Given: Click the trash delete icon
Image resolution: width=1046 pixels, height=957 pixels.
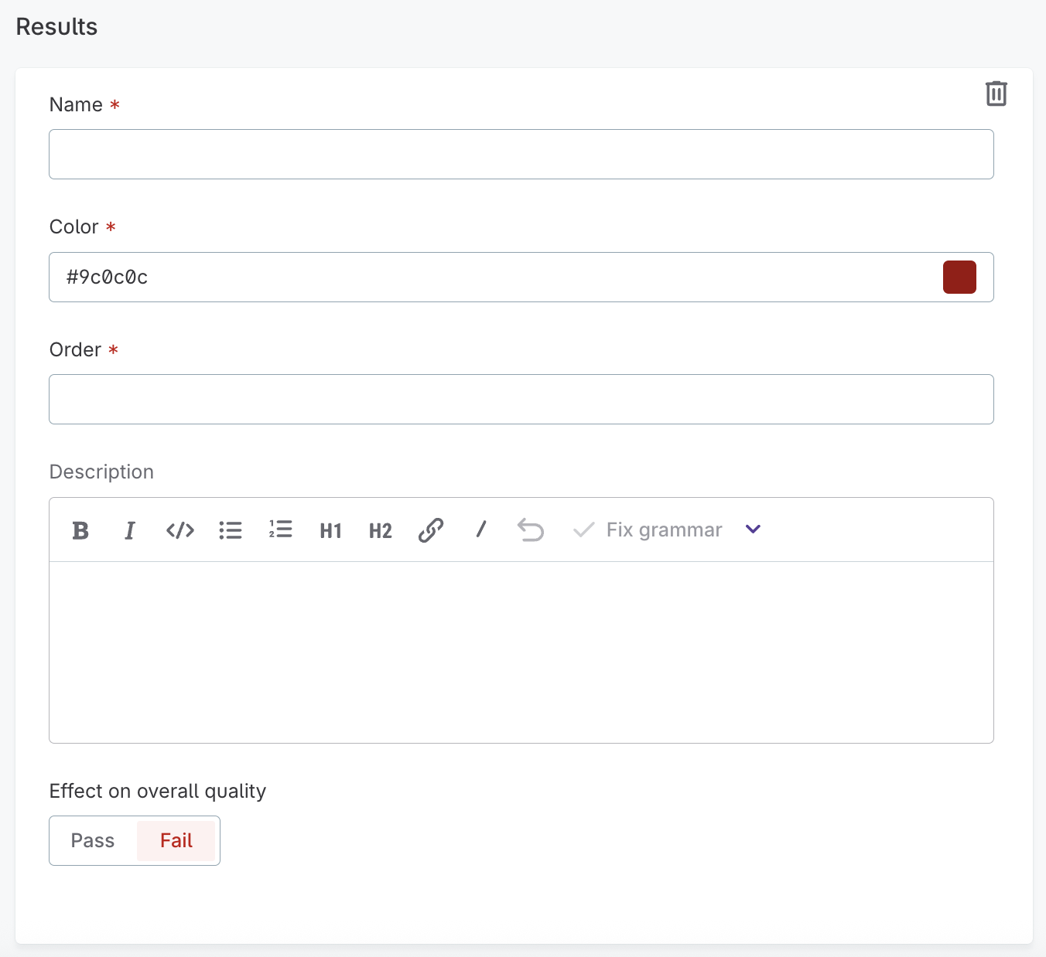Looking at the screenshot, I should tap(996, 94).
